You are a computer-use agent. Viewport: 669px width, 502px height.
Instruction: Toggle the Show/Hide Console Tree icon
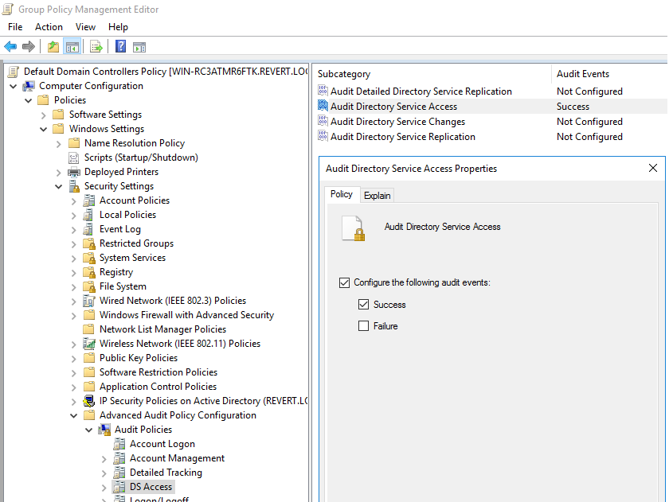[x=72, y=47]
